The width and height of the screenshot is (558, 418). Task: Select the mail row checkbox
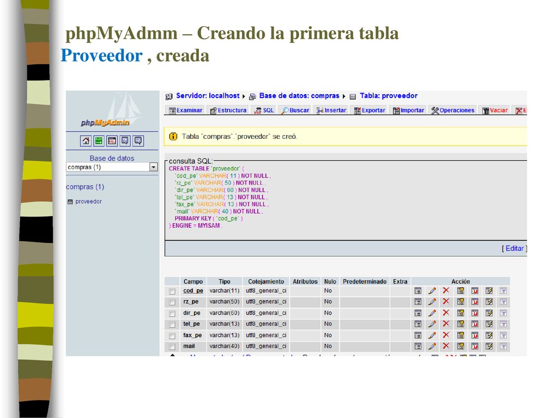(172, 347)
